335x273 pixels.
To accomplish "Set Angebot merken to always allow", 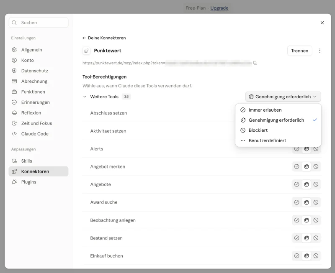I will (296, 166).
